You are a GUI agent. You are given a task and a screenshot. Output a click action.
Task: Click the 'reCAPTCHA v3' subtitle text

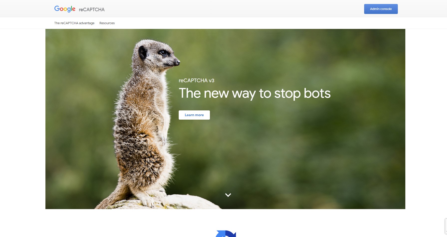click(x=196, y=80)
